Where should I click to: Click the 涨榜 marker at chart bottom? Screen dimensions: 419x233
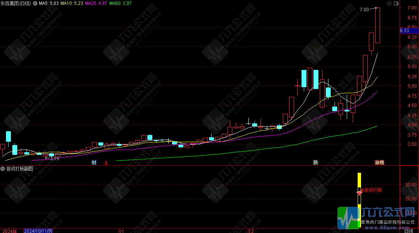pos(380,163)
